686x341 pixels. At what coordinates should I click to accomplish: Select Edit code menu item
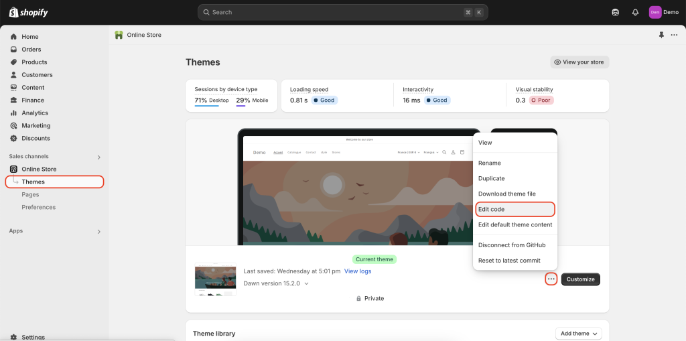(515, 209)
